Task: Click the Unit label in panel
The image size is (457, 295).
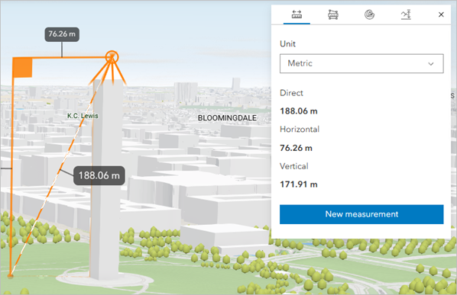Action: coord(287,44)
